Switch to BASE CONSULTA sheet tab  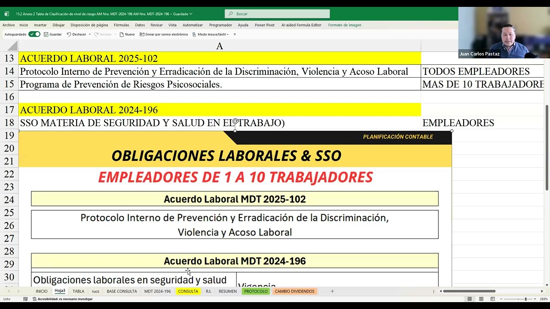122,291
